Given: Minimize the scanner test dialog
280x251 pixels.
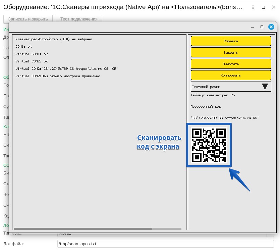Looking at the screenshot, I should [x=253, y=27].
